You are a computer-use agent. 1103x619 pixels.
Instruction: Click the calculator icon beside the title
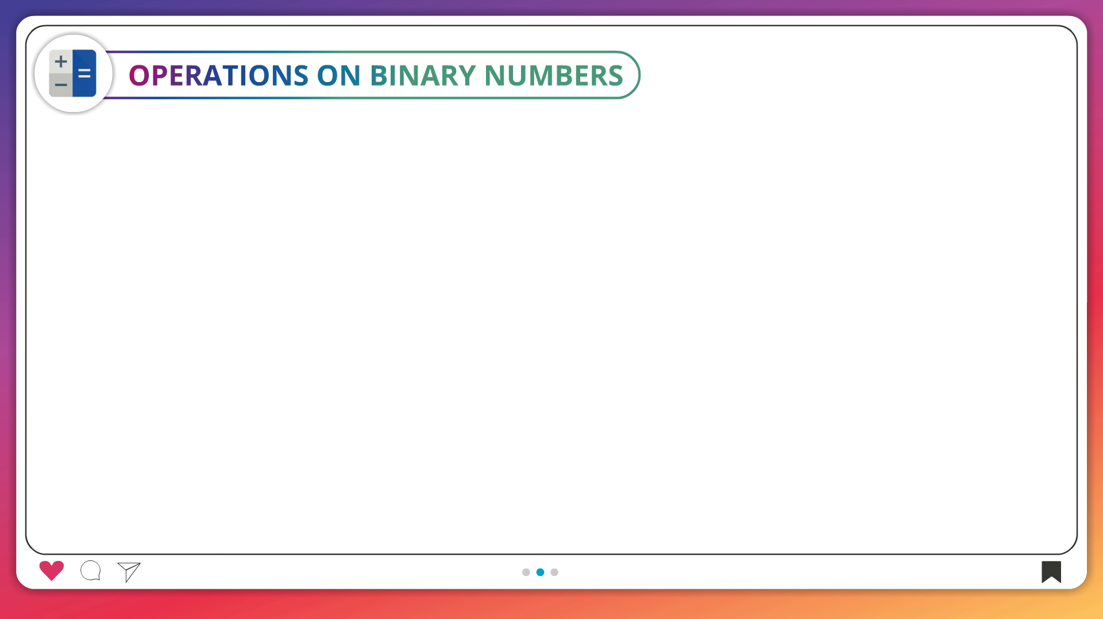pyautogui.click(x=73, y=73)
